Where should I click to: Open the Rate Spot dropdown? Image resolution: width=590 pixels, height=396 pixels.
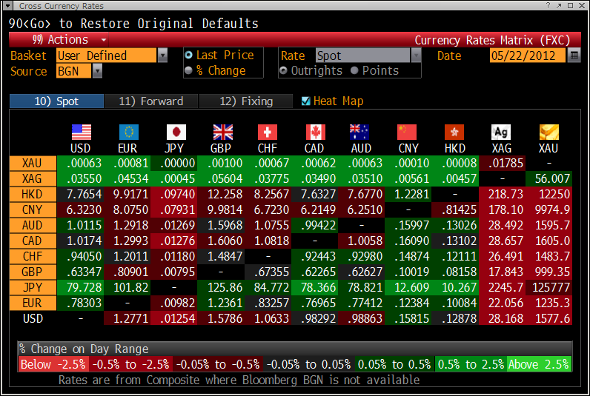[416, 56]
